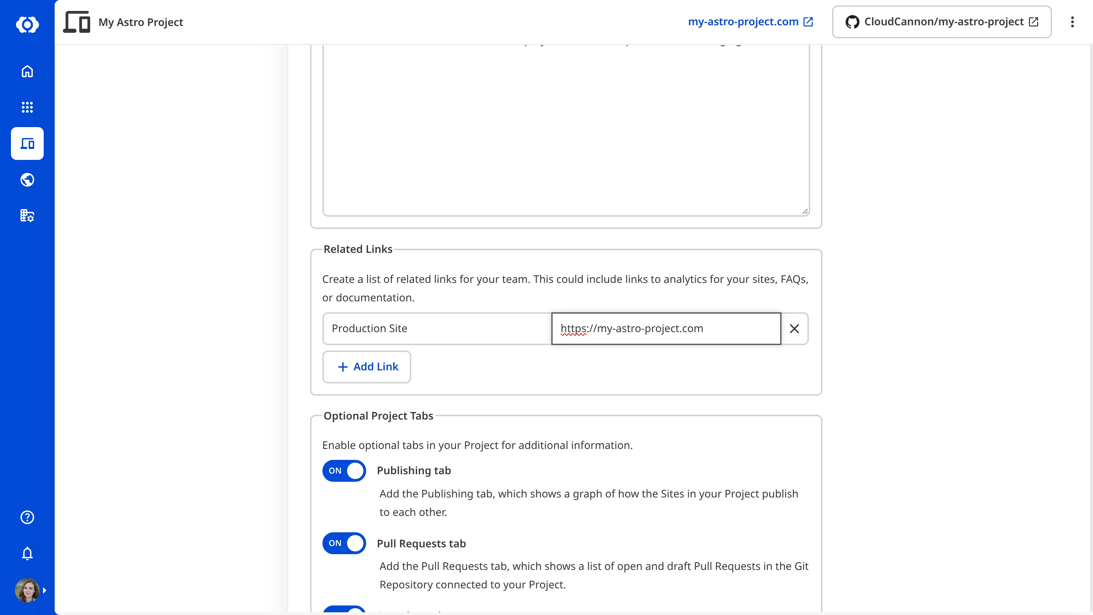Click the GitHub logo icon in header

[x=852, y=22]
